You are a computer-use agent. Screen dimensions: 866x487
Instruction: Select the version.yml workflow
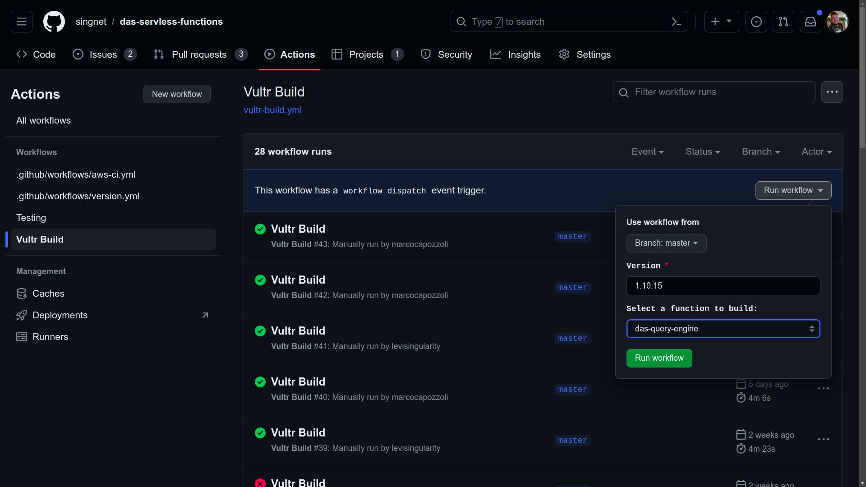click(x=113, y=196)
